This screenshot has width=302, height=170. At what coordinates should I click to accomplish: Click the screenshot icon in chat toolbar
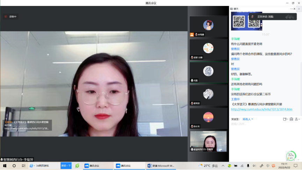tap(290, 119)
